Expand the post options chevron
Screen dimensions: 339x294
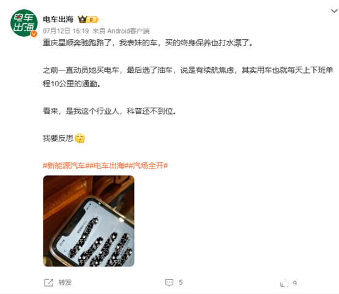pyautogui.click(x=334, y=11)
